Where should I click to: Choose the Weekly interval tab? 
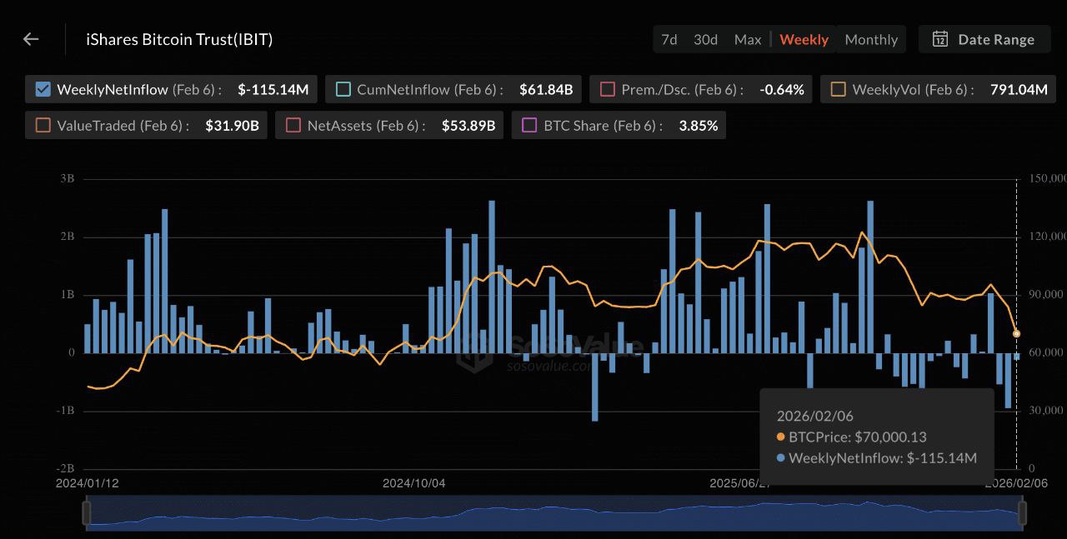[804, 39]
